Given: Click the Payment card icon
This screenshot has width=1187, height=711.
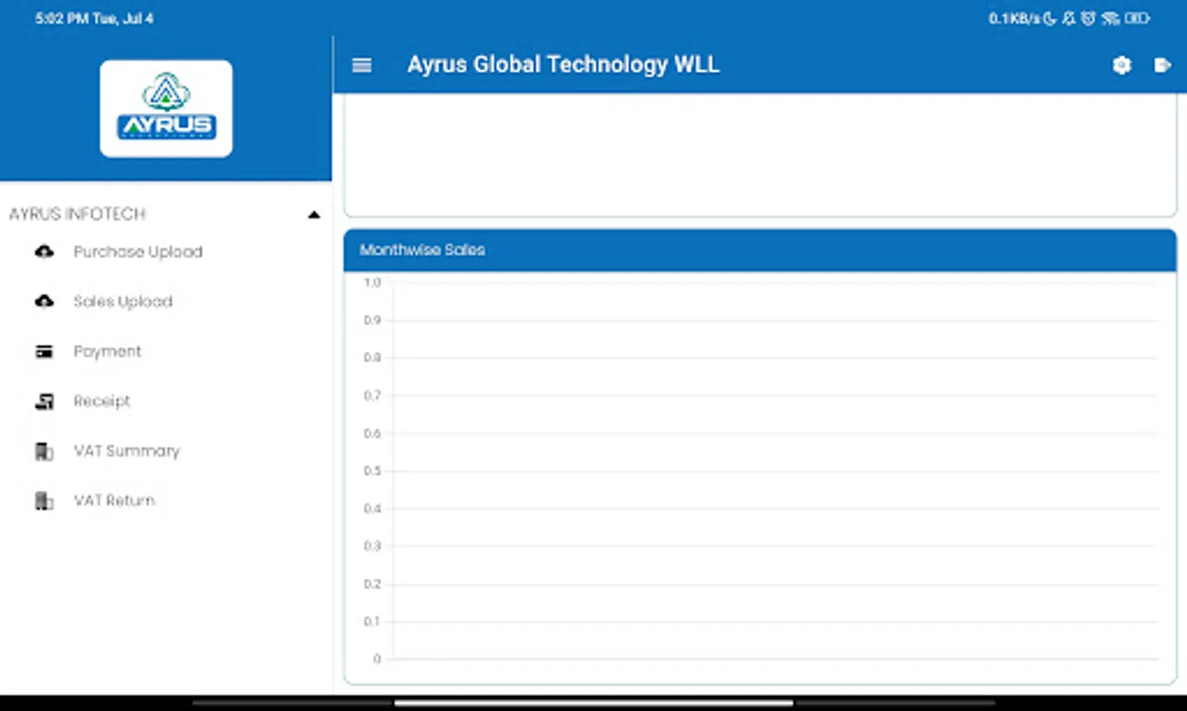Looking at the screenshot, I should 44,352.
